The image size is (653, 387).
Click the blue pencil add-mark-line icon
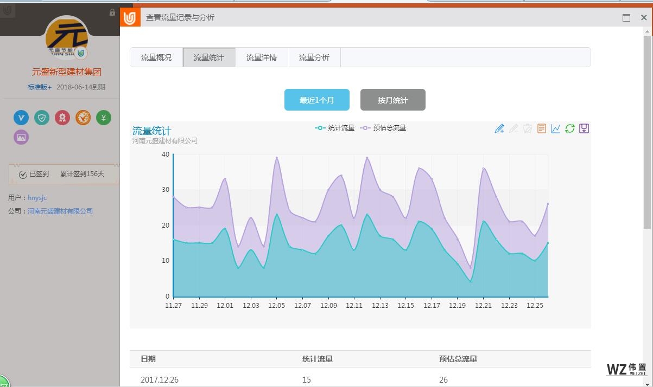point(499,128)
